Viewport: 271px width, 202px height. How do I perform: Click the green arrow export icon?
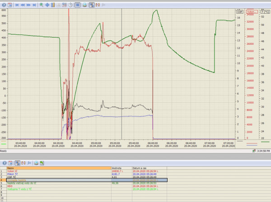(42, 163)
